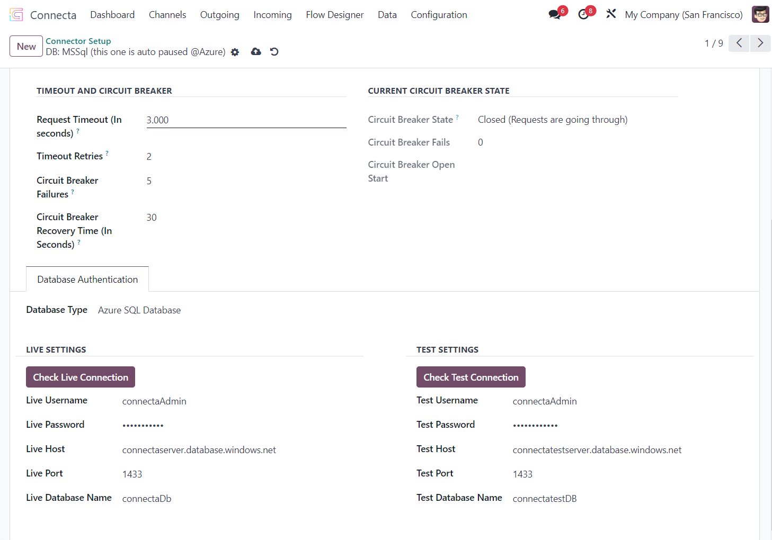This screenshot has width=772, height=540.
Task: Go to the next record arrow
Action: point(760,43)
